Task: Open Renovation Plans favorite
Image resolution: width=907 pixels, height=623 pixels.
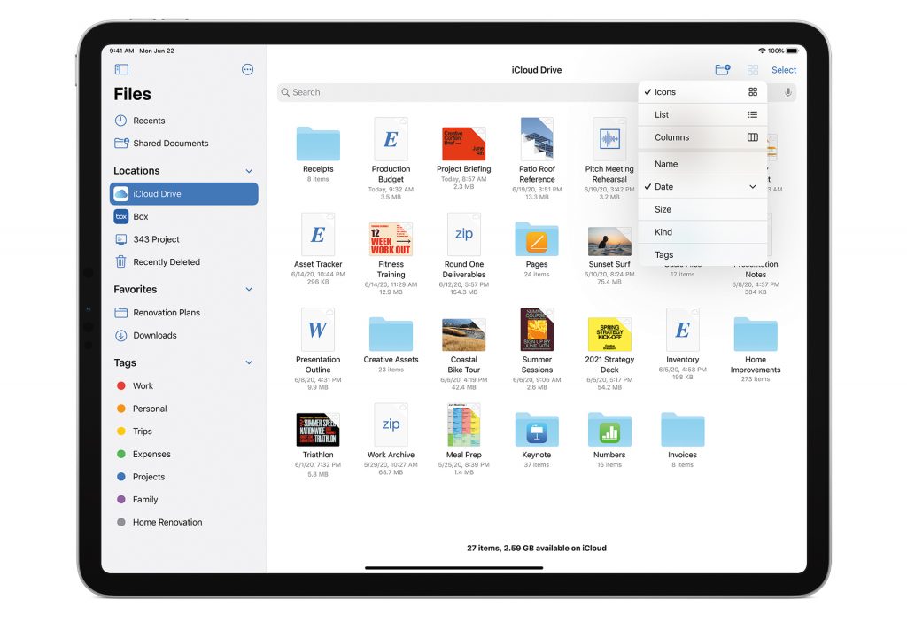Action: click(x=184, y=313)
